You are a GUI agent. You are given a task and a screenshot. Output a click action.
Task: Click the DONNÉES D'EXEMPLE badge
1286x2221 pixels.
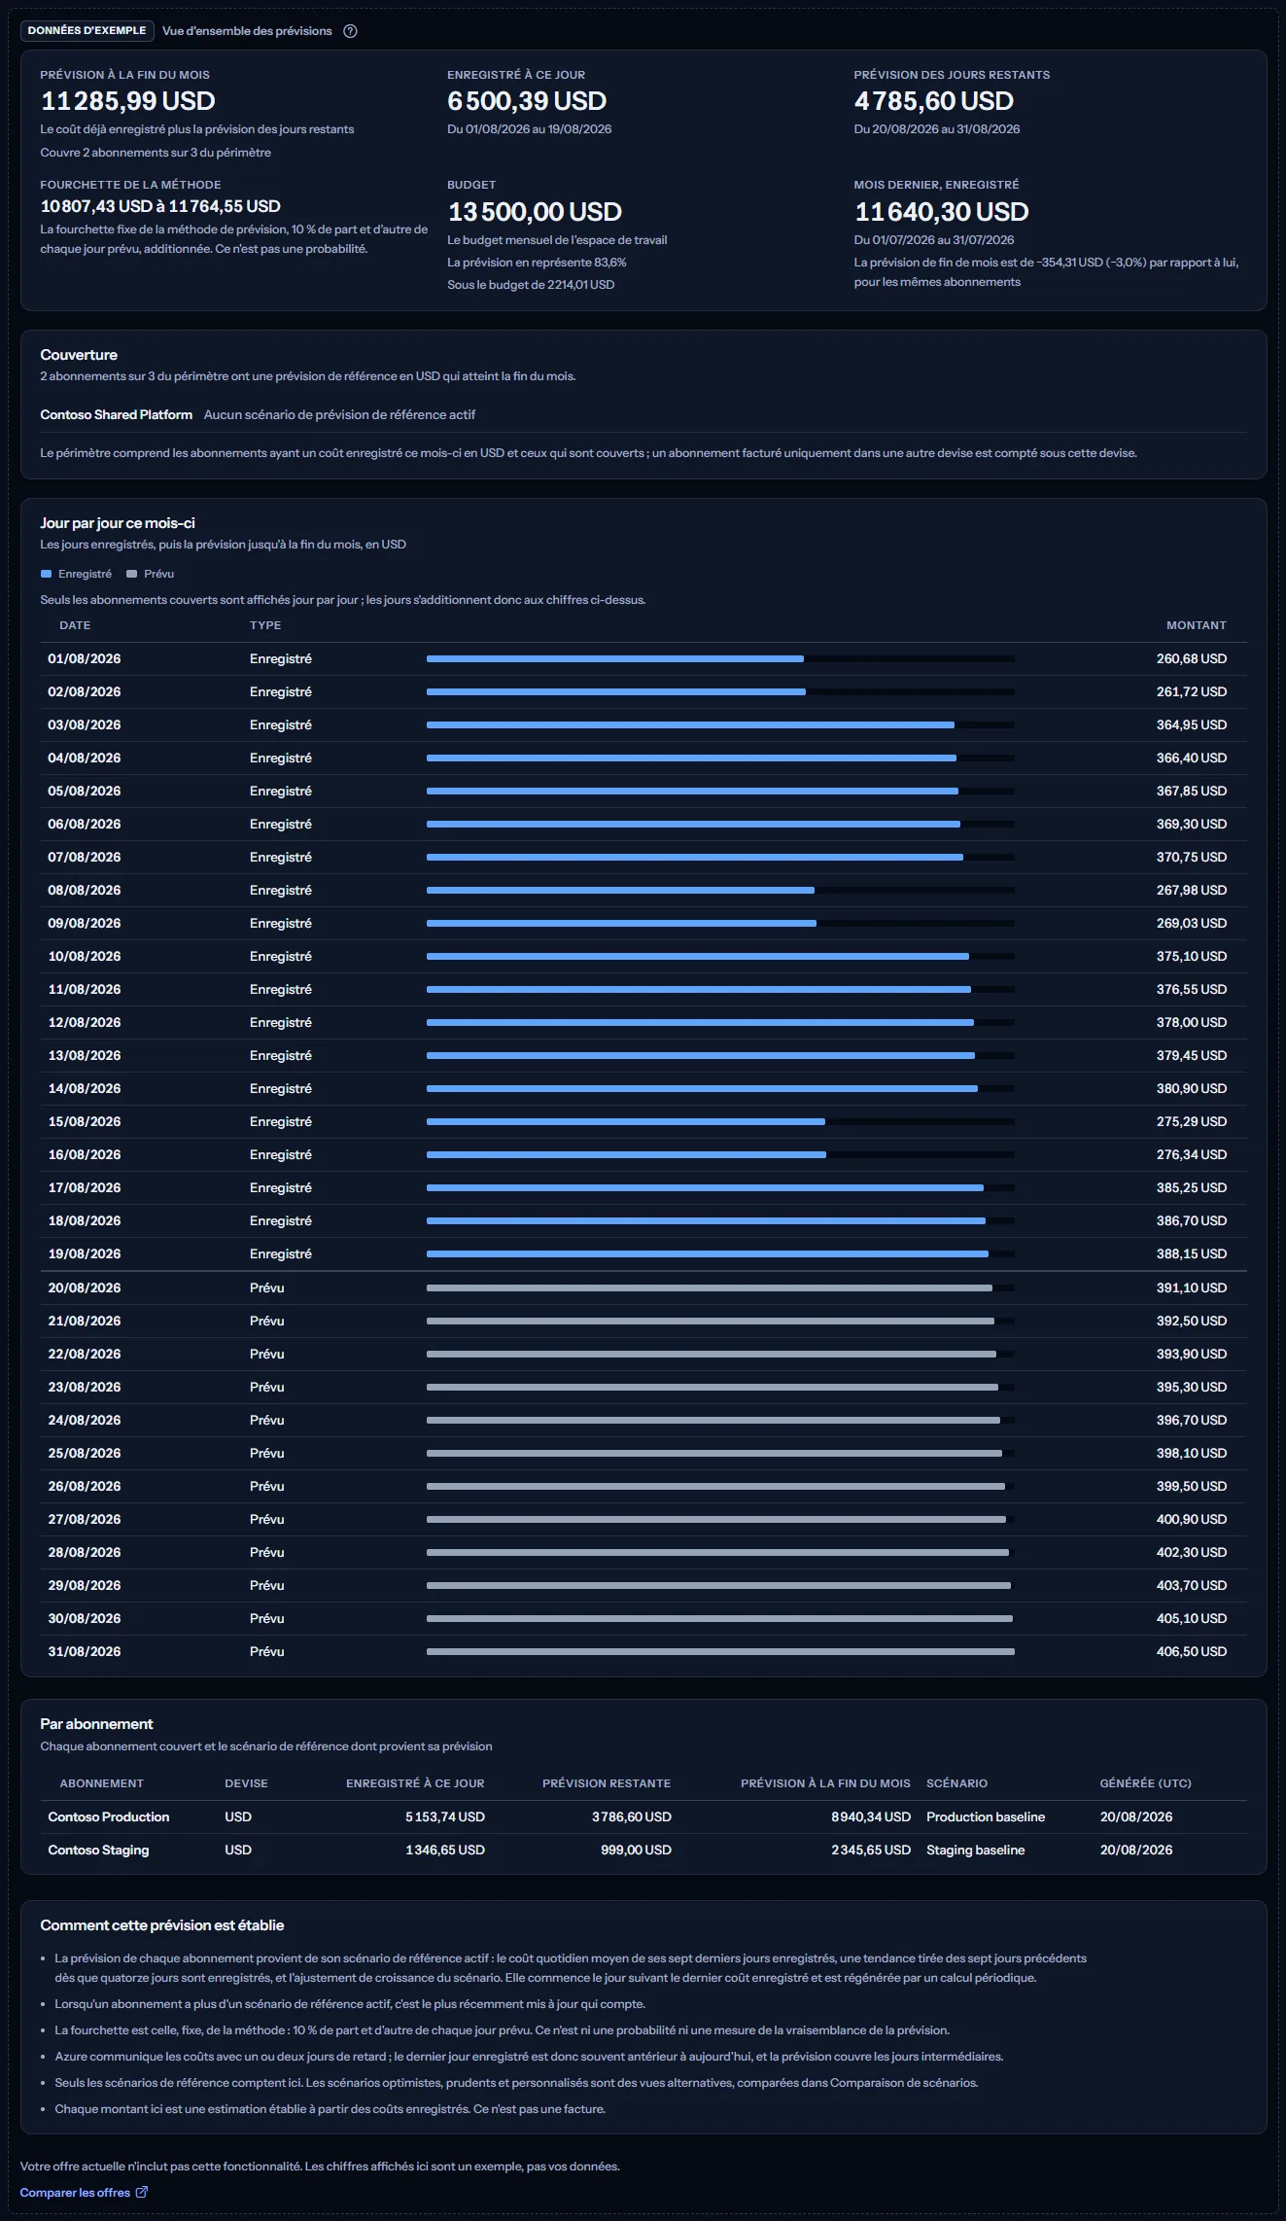click(87, 31)
